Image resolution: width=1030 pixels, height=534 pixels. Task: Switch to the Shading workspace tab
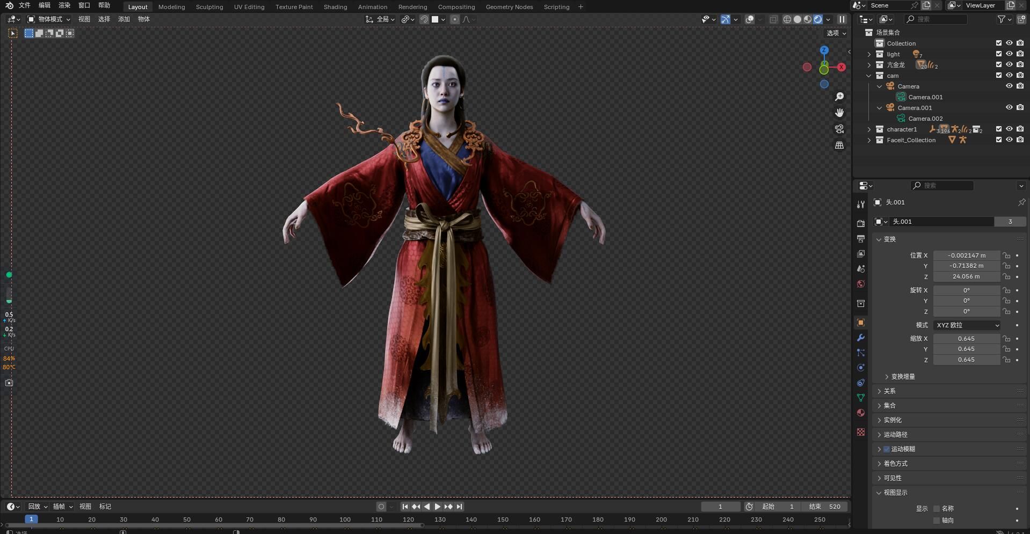335,7
